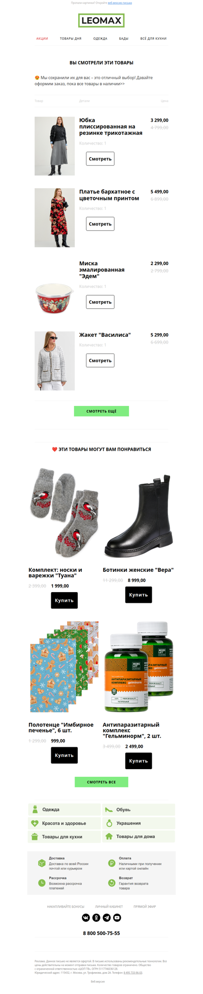The image size is (203, 994).
Task: Open the ТОВАРЫ ДНЯ menu item
Action: point(71,39)
